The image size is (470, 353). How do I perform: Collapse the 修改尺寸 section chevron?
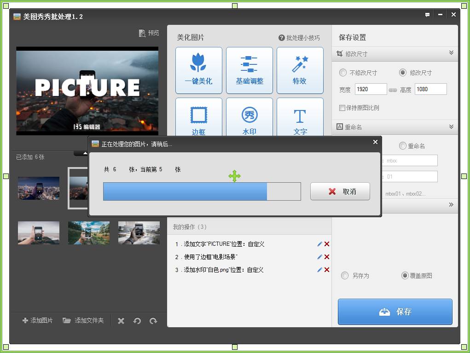click(451, 53)
